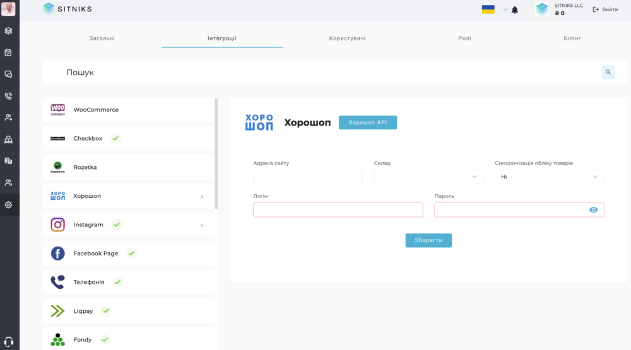
Task: Select Хорошоп in integrations list
Action: pyautogui.click(x=128, y=196)
